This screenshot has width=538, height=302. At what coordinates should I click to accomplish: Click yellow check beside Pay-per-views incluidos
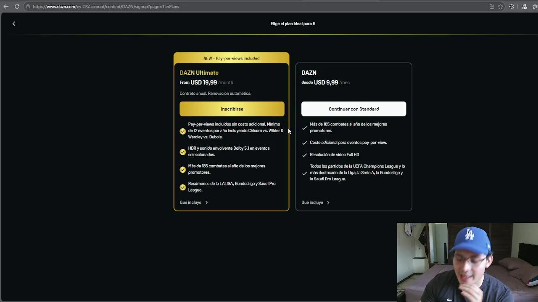(183, 131)
